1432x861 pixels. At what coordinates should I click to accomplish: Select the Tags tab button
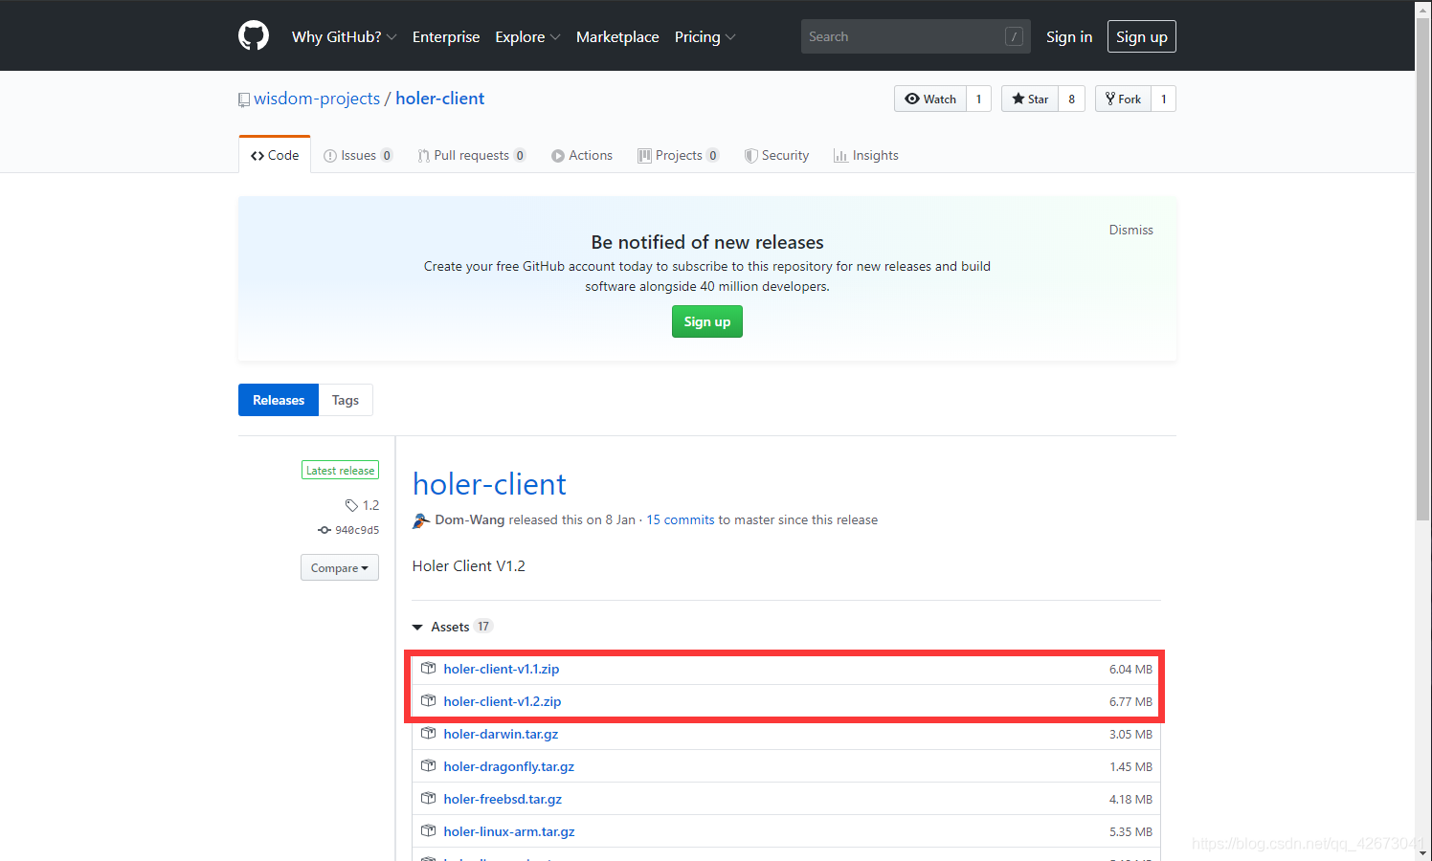(x=346, y=400)
